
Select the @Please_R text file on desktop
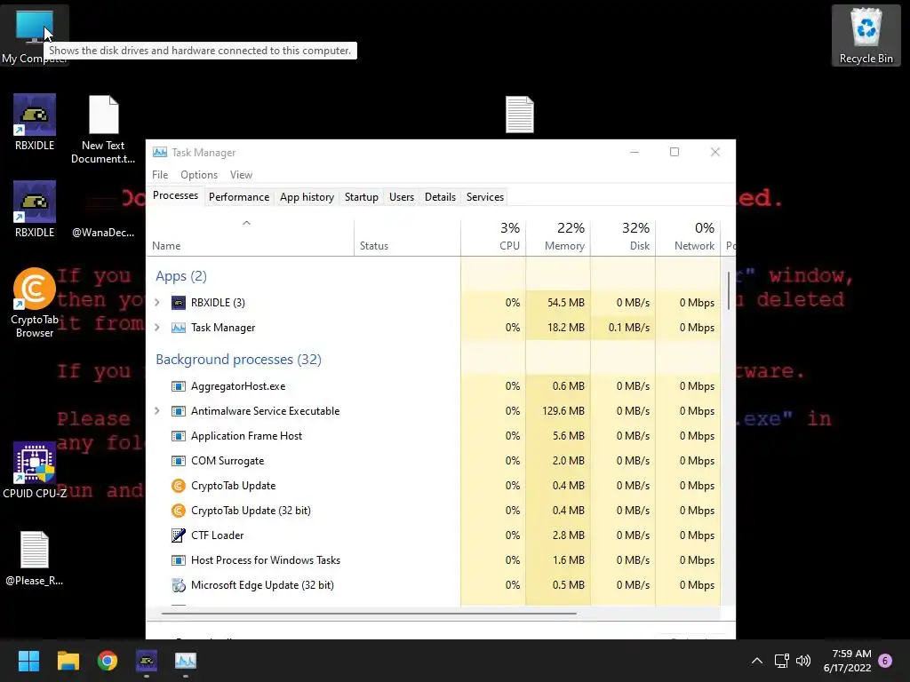tap(35, 558)
